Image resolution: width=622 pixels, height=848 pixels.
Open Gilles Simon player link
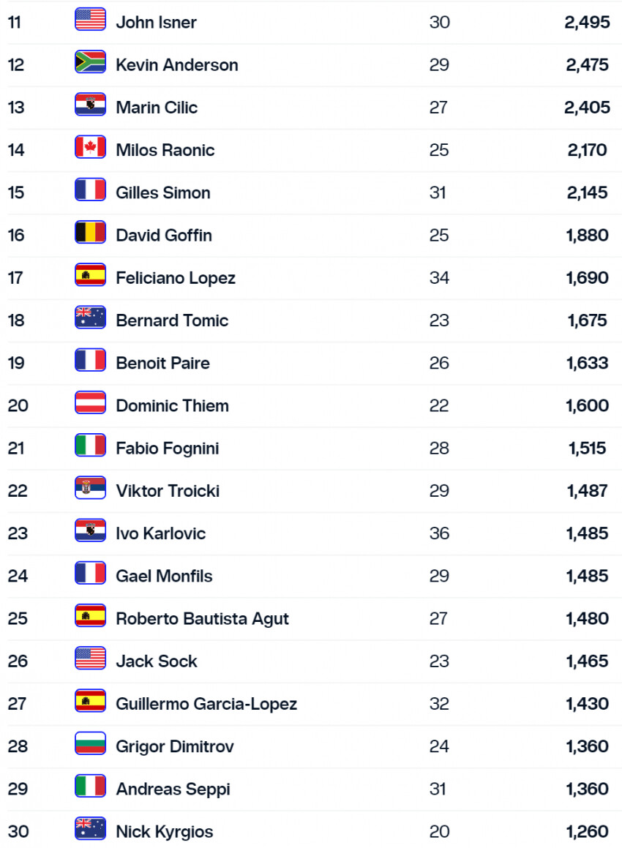(163, 193)
